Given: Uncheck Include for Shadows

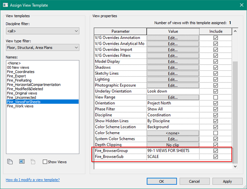Looking at the screenshot, I should [216, 67].
